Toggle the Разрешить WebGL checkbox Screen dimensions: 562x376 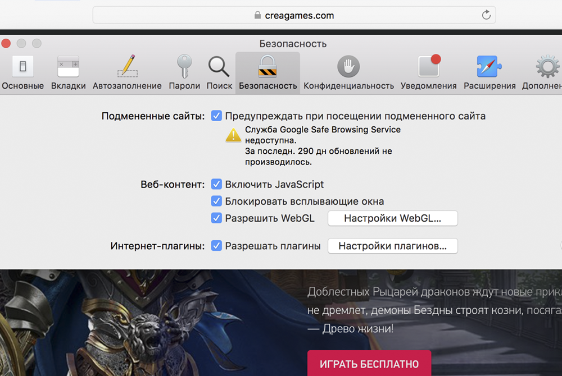click(x=216, y=218)
